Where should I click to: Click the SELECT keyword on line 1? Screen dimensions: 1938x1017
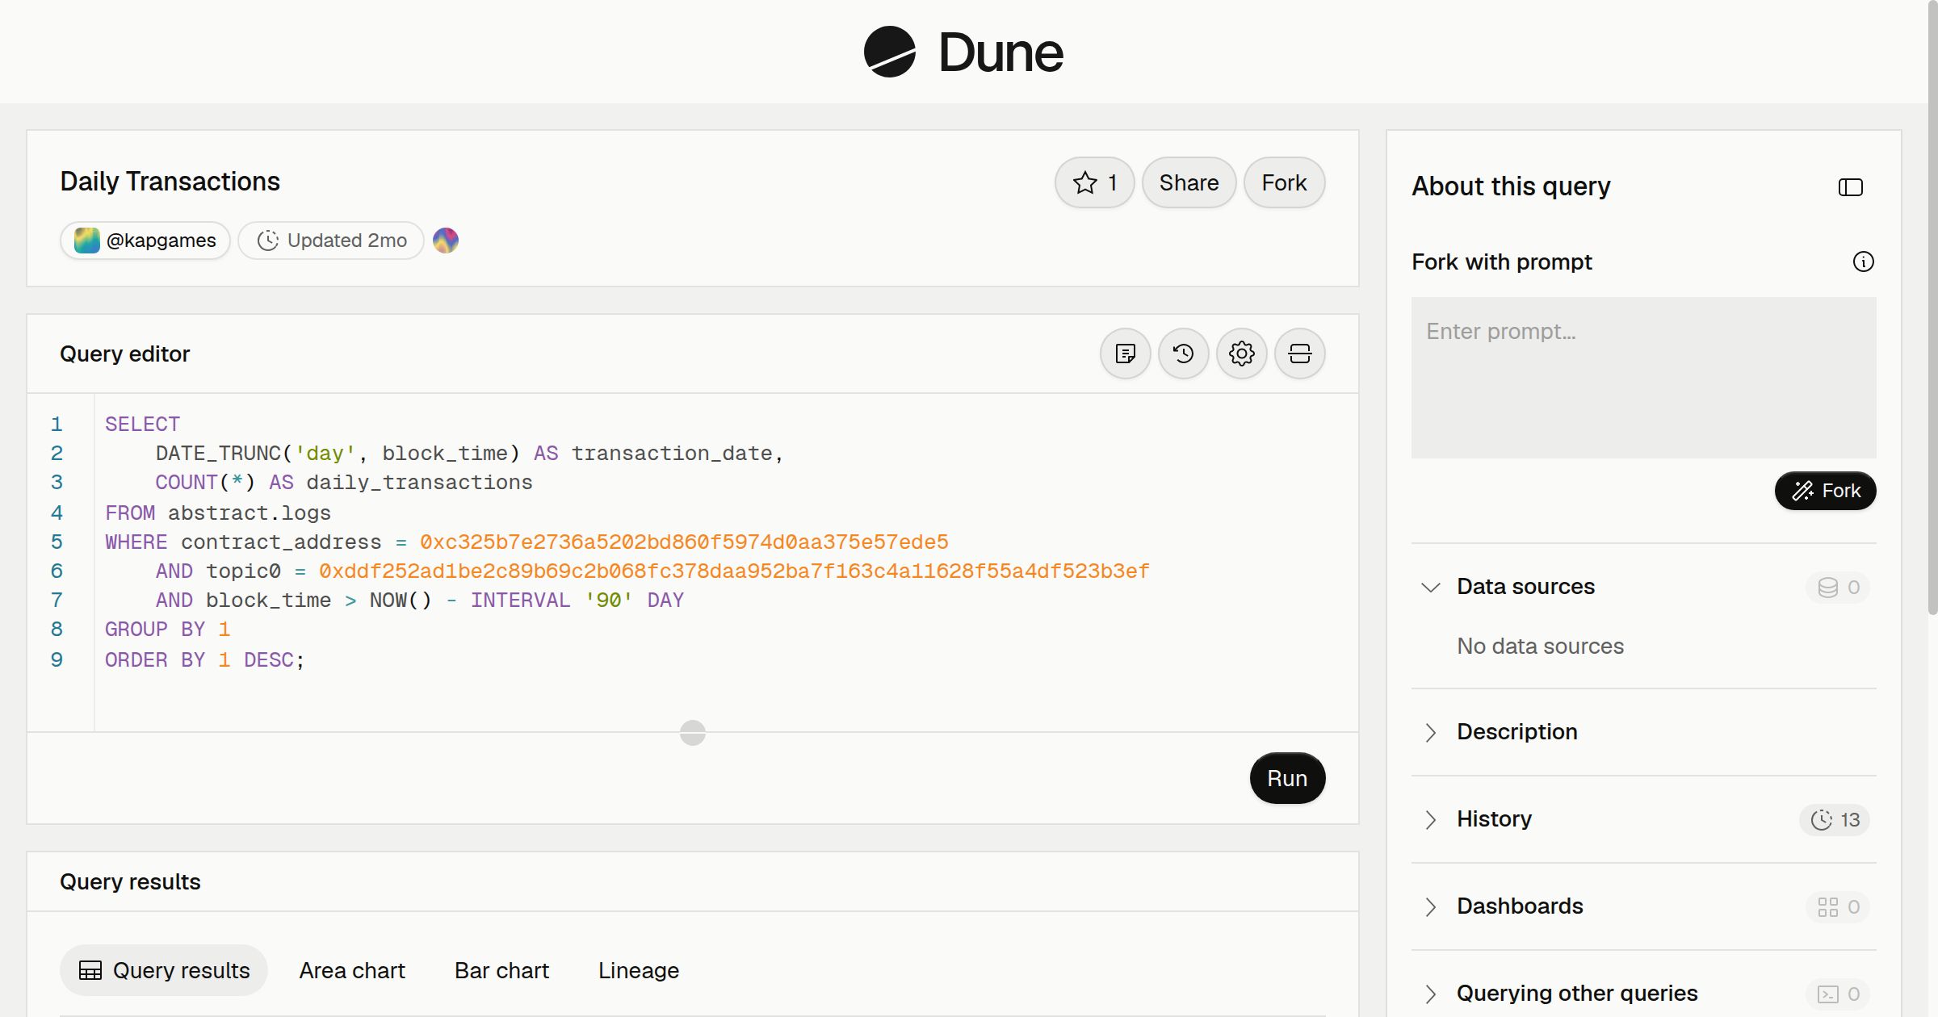pyautogui.click(x=142, y=424)
